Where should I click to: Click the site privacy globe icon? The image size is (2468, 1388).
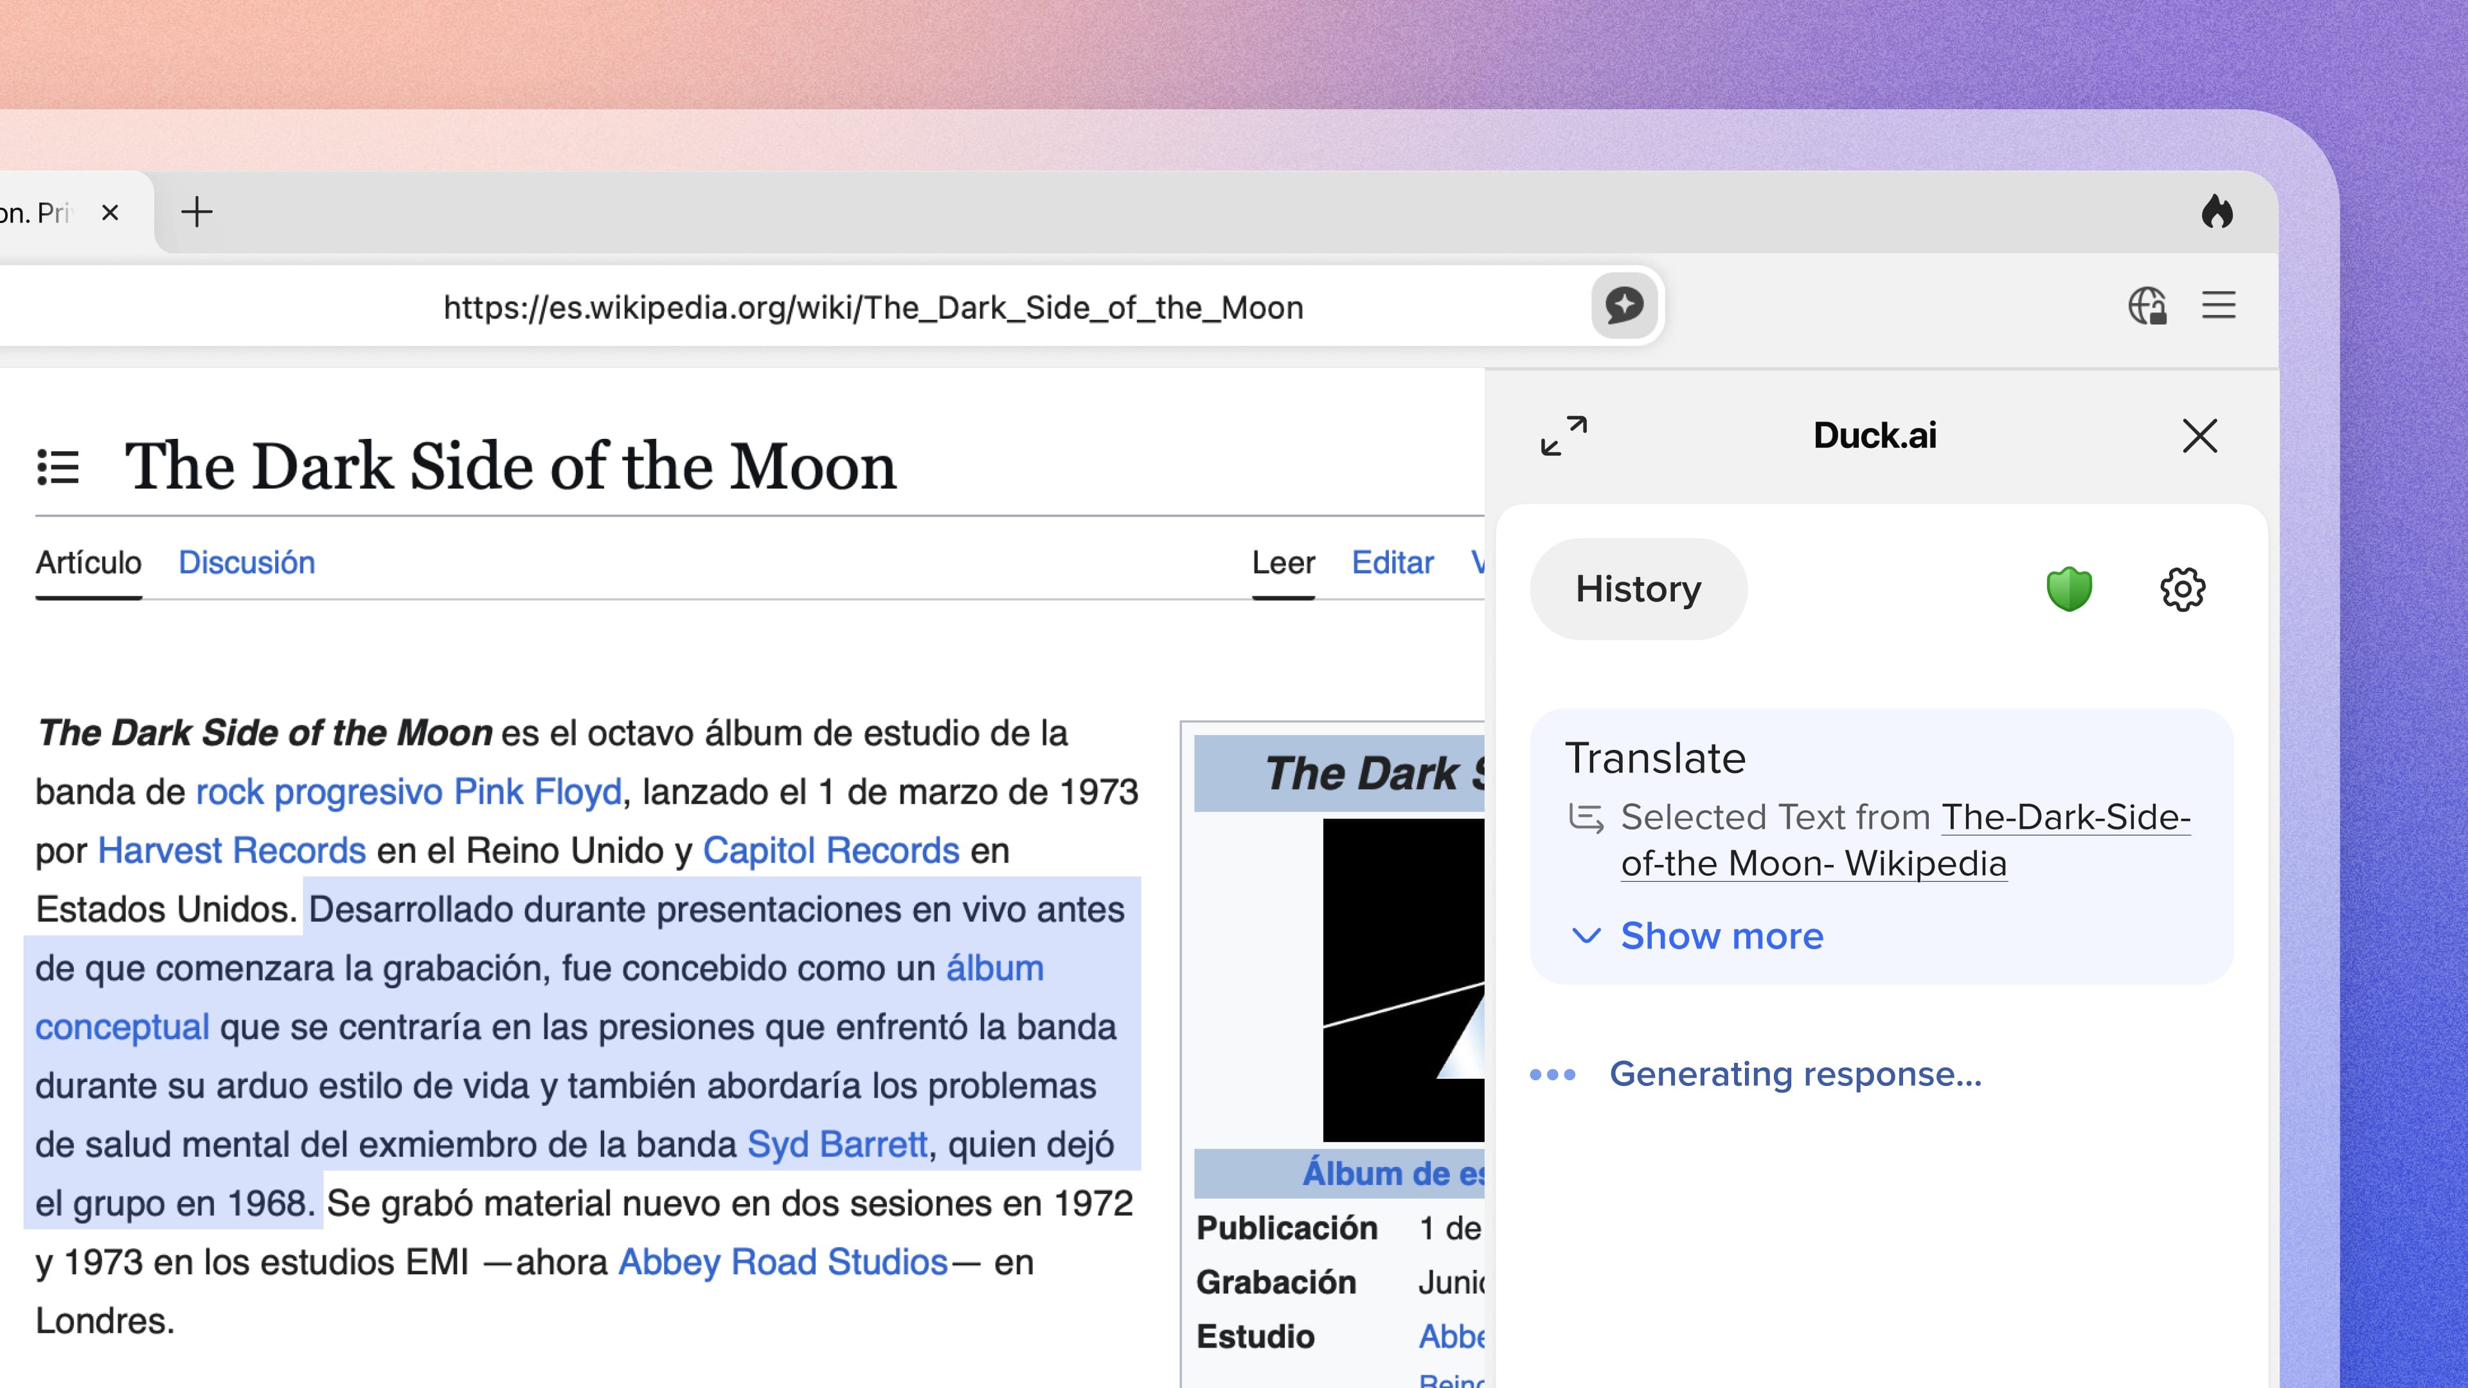pos(2149,307)
